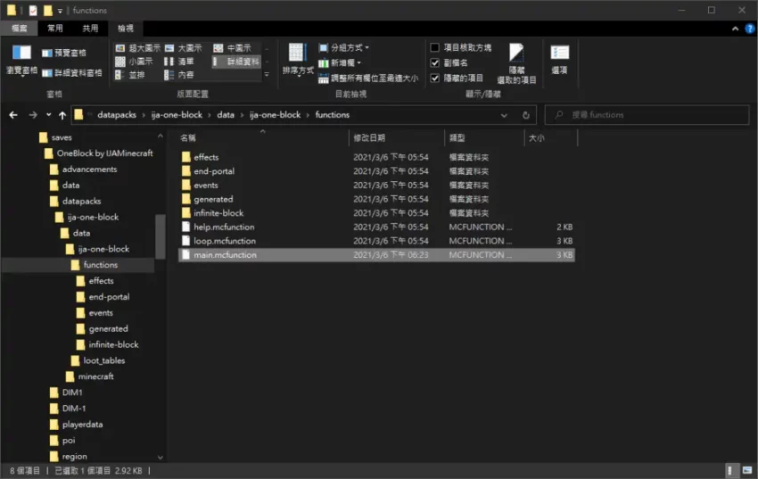758x479 pixels.
Task: Select the loop.mcfunction file
Action: 224,241
